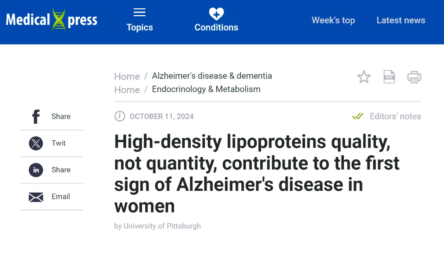The image size is (444, 258).
Task: Click first Home breadcrumb link
Action: [127, 76]
